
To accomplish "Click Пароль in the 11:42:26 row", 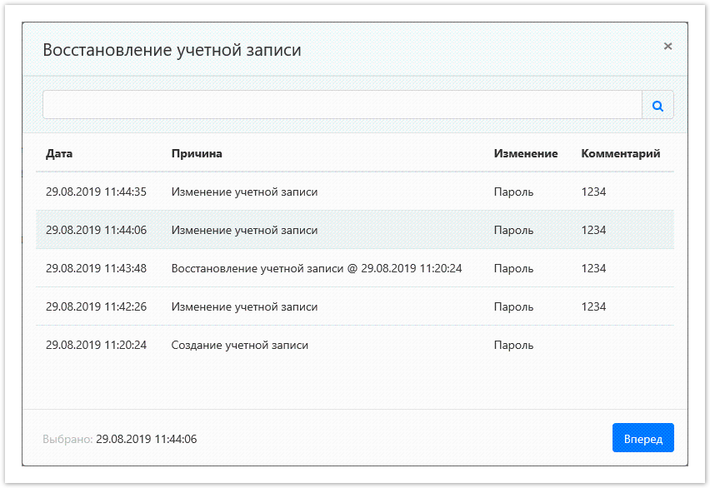I will 513,307.
